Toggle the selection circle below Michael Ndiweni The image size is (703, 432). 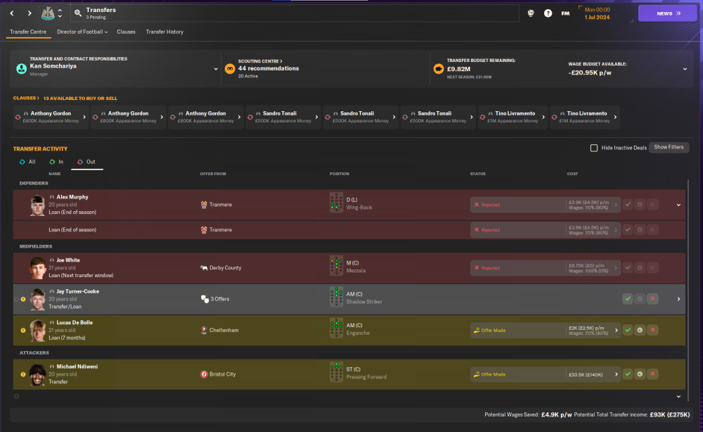pos(16,397)
